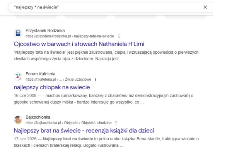Open 'Ojcostwo w barwach i słowach' result

[79, 44]
